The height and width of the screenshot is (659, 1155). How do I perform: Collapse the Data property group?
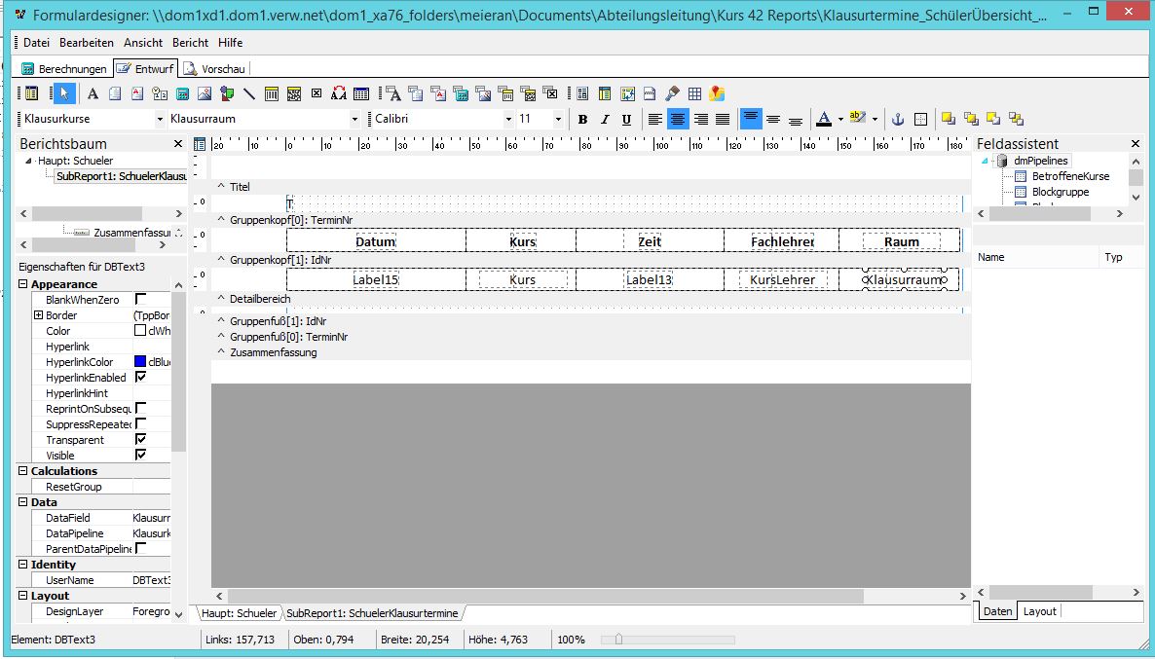(22, 502)
